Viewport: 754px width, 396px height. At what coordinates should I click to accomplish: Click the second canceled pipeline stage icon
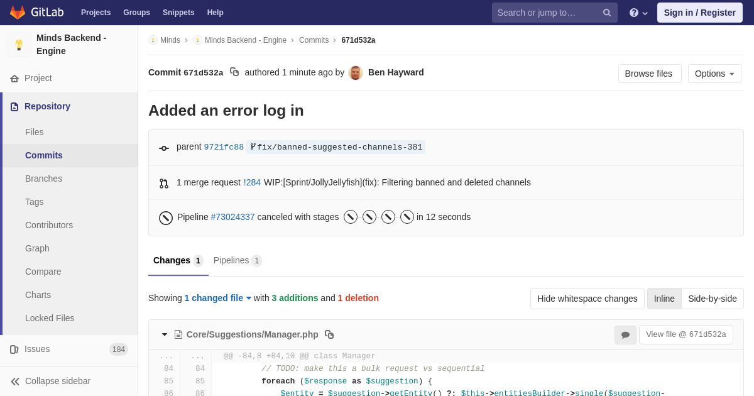369,217
